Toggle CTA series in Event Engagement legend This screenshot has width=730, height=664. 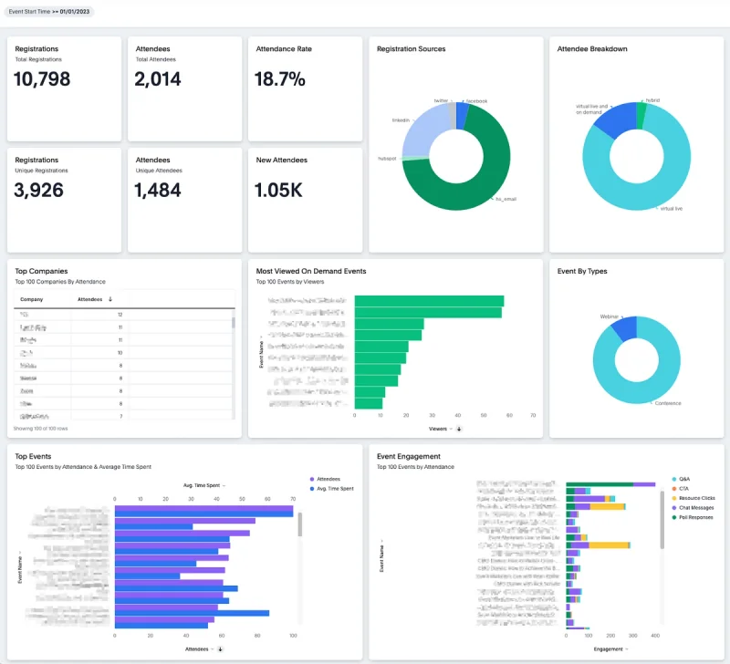[x=681, y=489]
